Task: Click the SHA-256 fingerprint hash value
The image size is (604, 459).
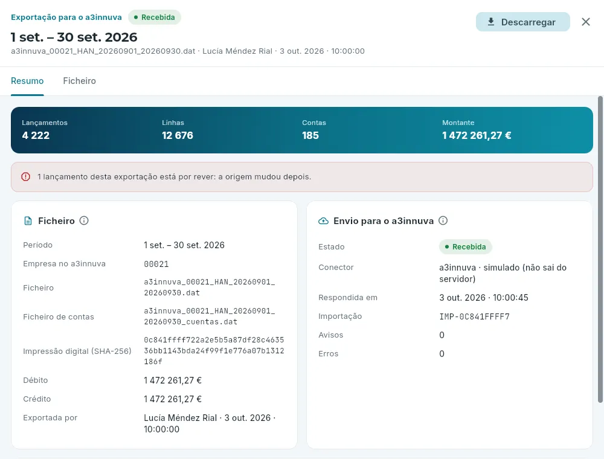Action: (214, 351)
